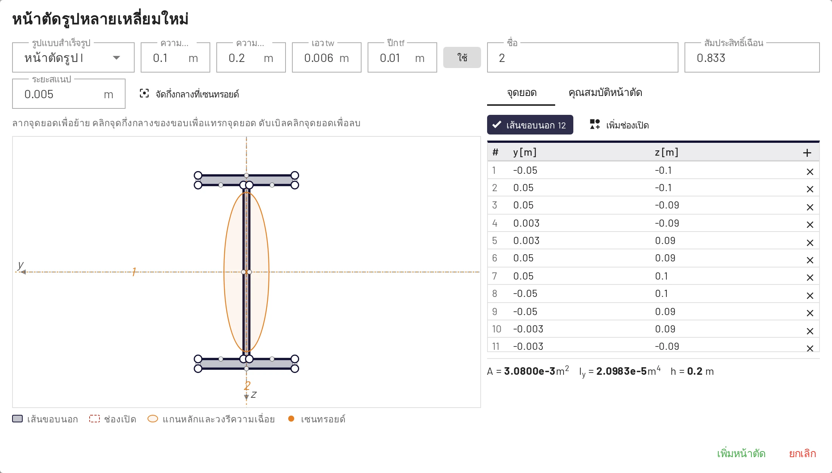Viewport: 832px width, 473px height.
Task: Remove vertex row 3
Action: (x=810, y=207)
